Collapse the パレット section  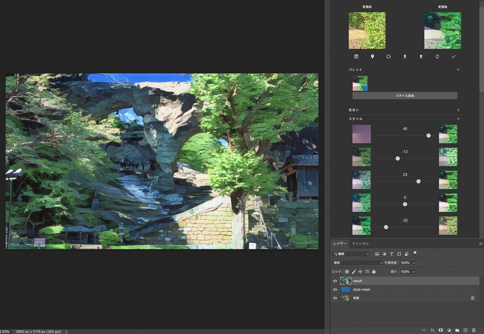tap(458, 69)
